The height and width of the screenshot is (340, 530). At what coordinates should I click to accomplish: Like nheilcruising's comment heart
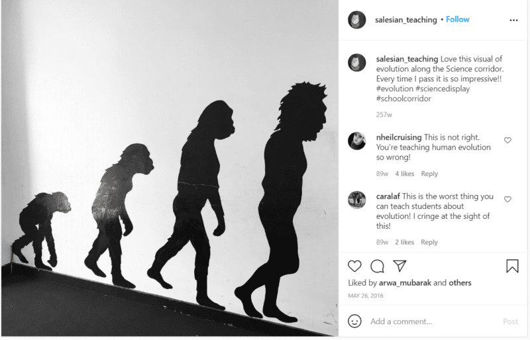(507, 140)
